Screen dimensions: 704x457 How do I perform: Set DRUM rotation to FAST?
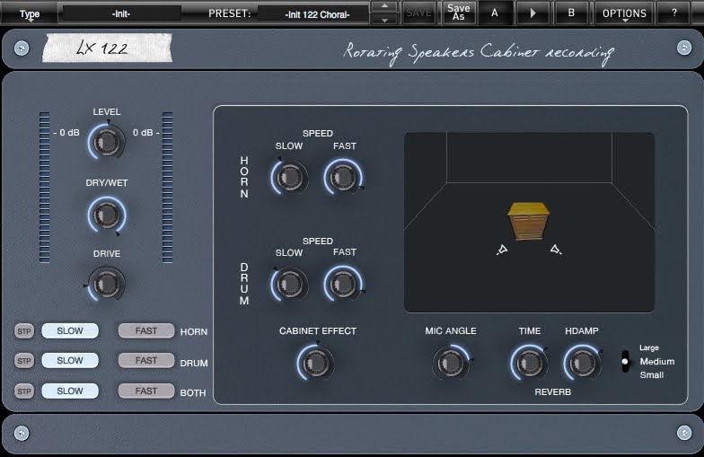(145, 361)
